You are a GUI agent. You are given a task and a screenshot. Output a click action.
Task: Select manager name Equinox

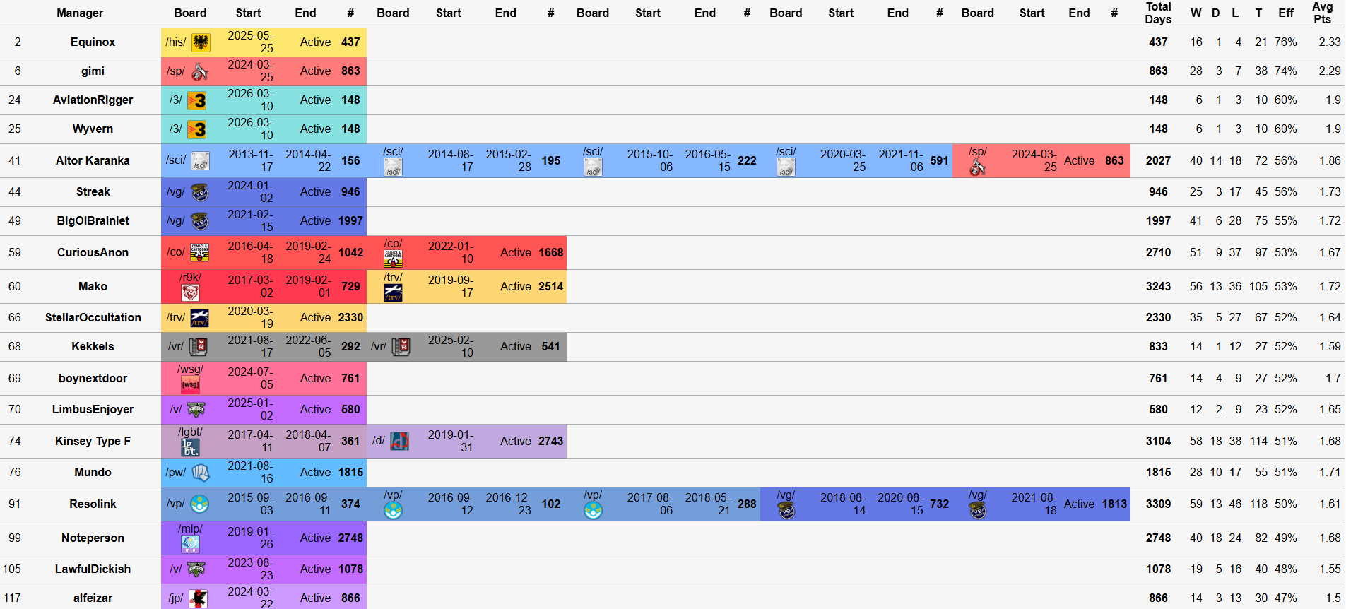(93, 42)
